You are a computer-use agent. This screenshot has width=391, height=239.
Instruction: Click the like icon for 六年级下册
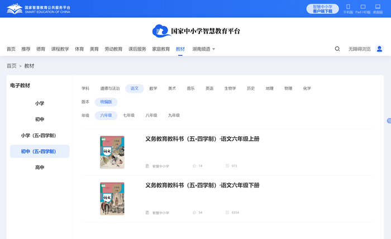[x=194, y=212]
